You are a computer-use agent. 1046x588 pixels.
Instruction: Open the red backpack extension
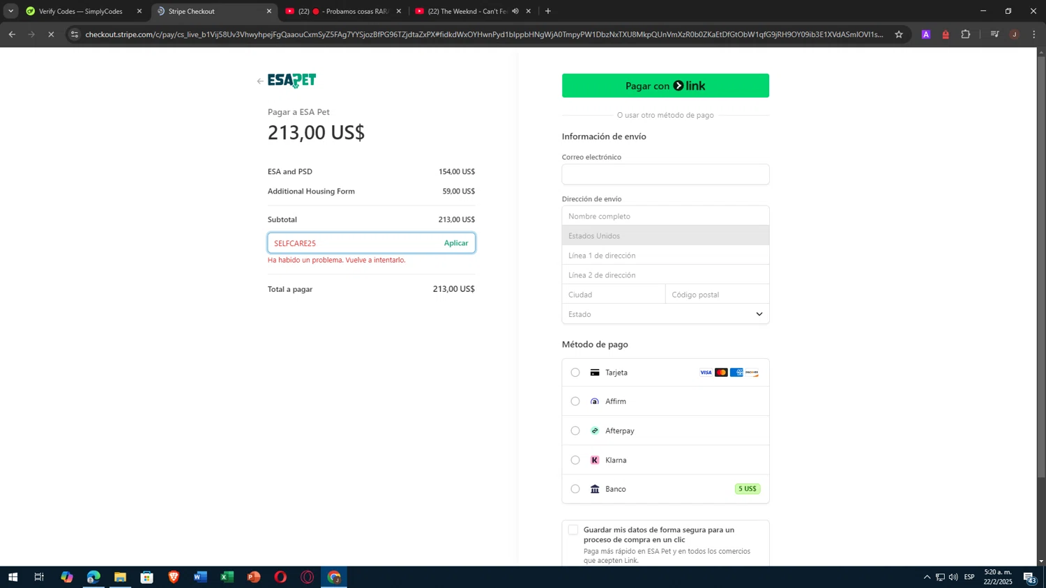pos(946,34)
